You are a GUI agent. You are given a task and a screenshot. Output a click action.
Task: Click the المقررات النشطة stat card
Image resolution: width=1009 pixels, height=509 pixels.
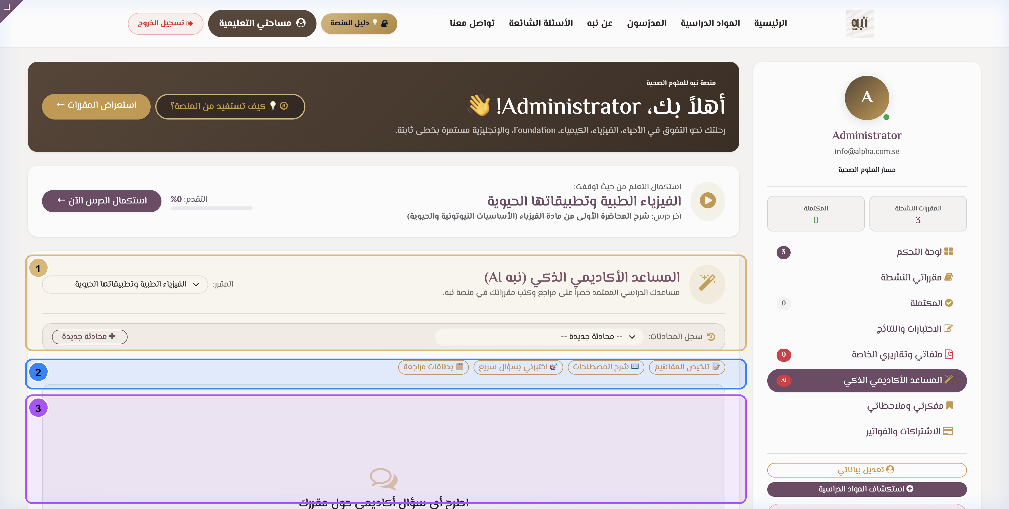click(x=918, y=214)
